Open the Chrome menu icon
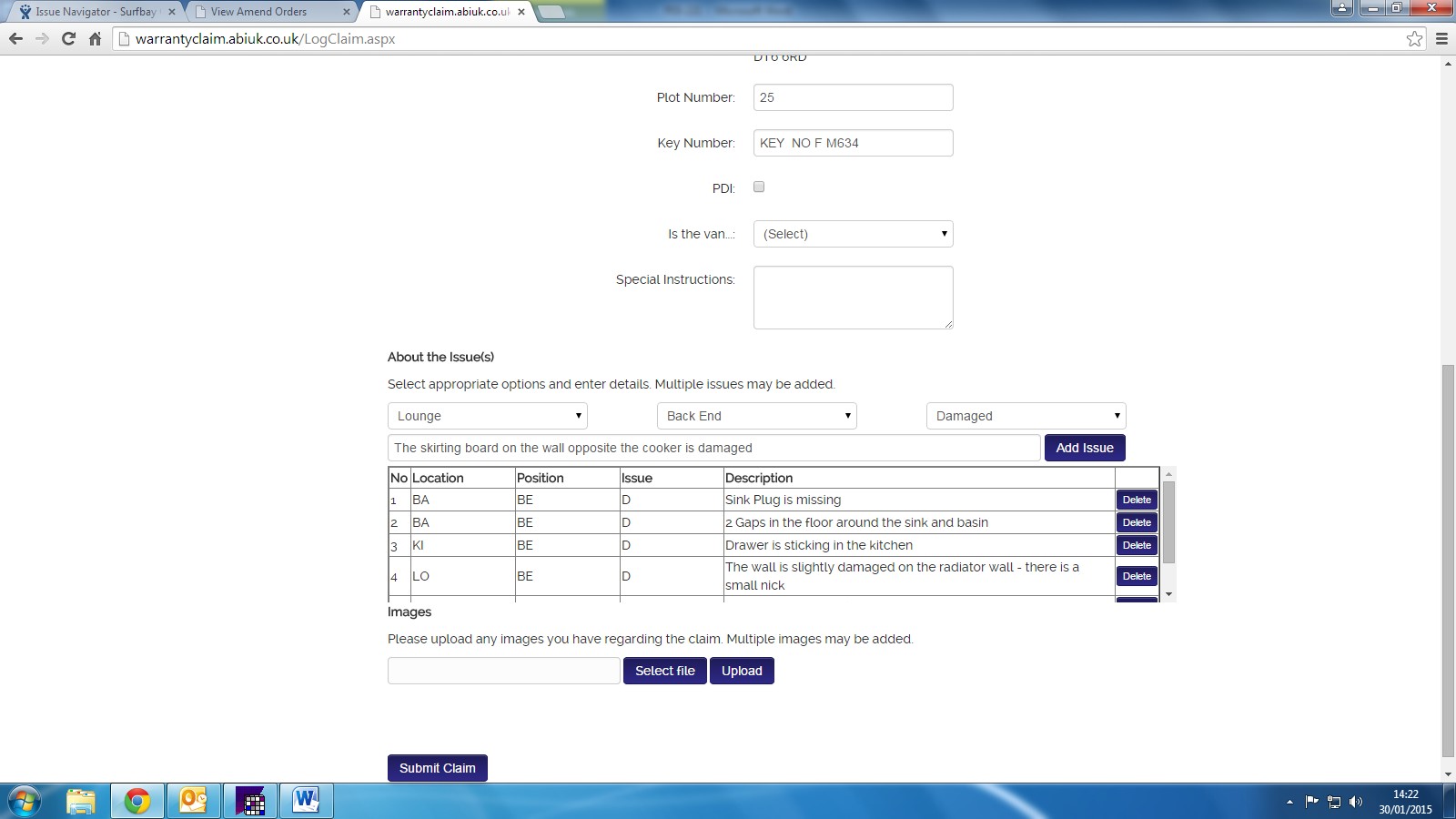 (x=1441, y=38)
